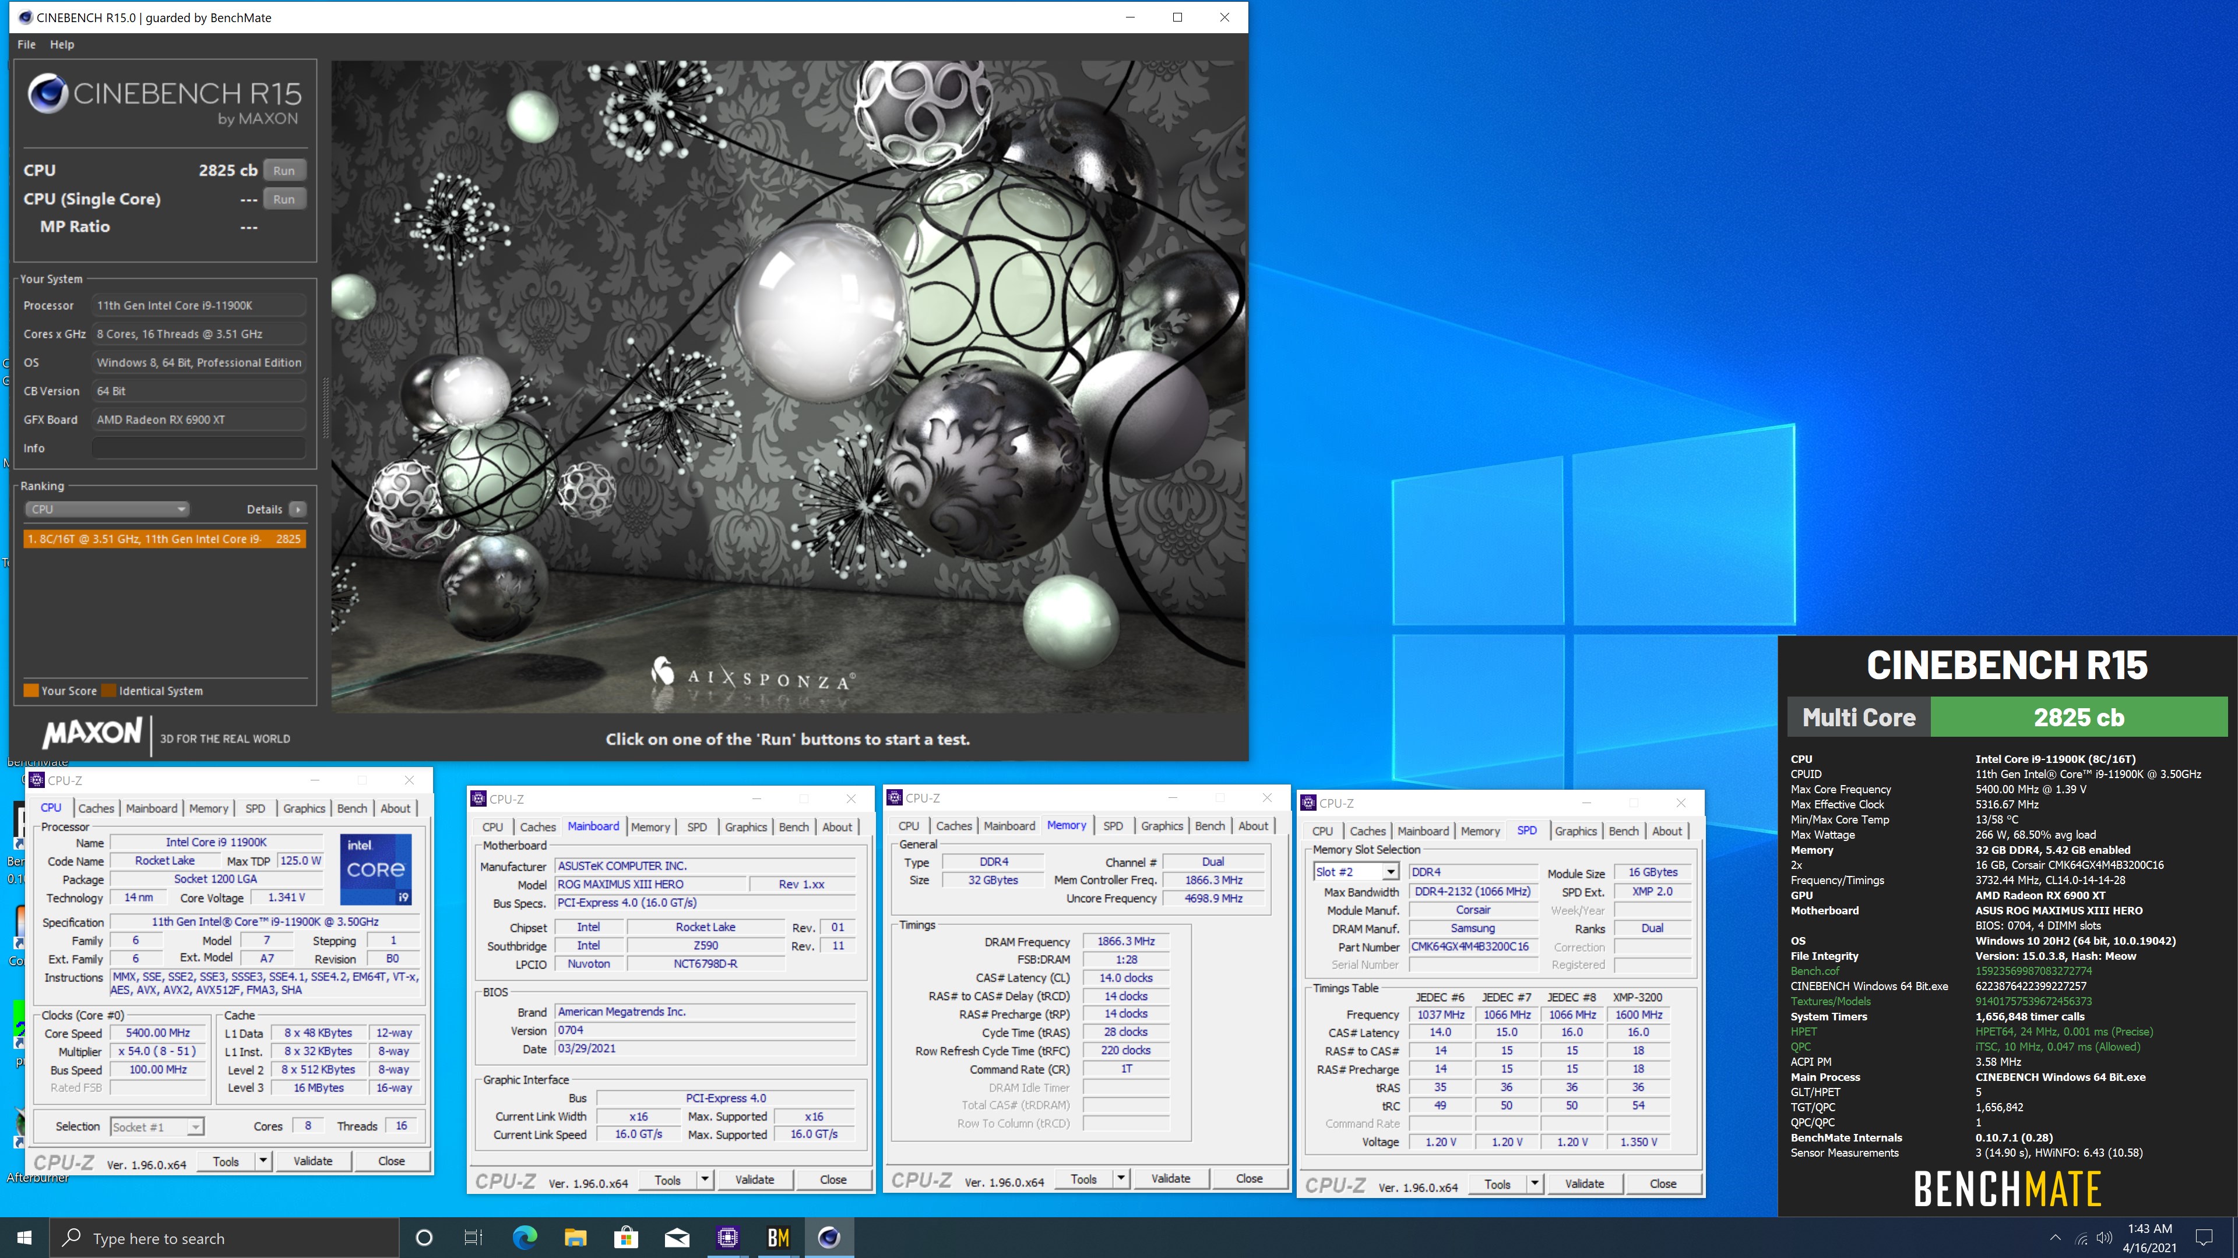The image size is (2238, 1258).
Task: Click the DRAM Frequency 1866.3 MHz value
Action: 1126,941
